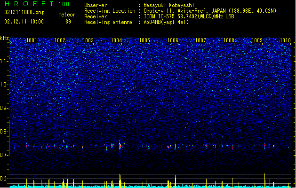296x188 pixels.
Task: Click antenna text A504HB(yagi 4el)
Action: (x=166, y=22)
